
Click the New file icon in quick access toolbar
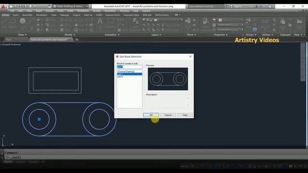(11, 6)
